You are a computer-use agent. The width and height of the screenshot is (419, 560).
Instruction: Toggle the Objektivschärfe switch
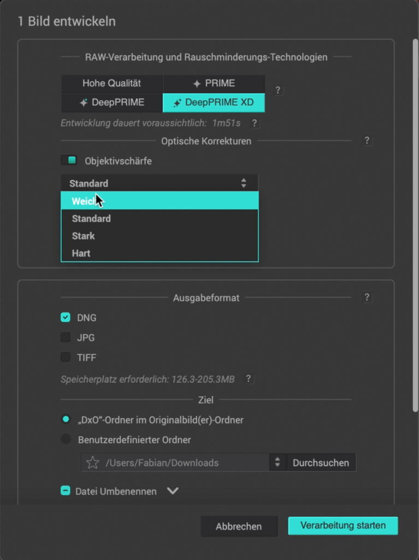point(68,161)
